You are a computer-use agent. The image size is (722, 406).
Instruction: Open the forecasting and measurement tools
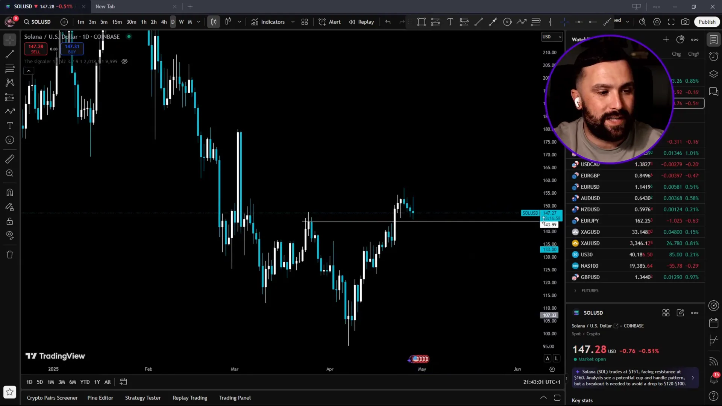coord(10,97)
